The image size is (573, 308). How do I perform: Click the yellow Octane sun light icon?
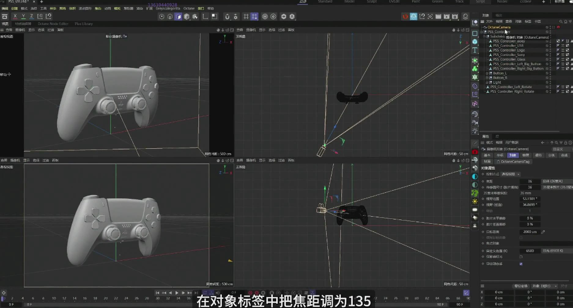(x=475, y=202)
